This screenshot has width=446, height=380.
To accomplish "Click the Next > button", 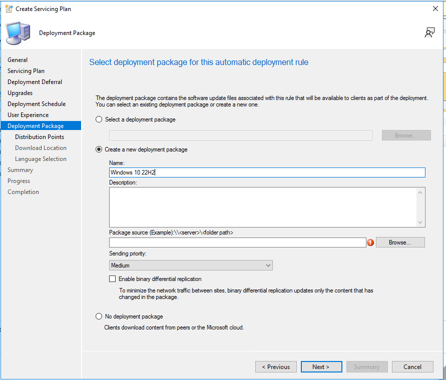I will point(321,367).
